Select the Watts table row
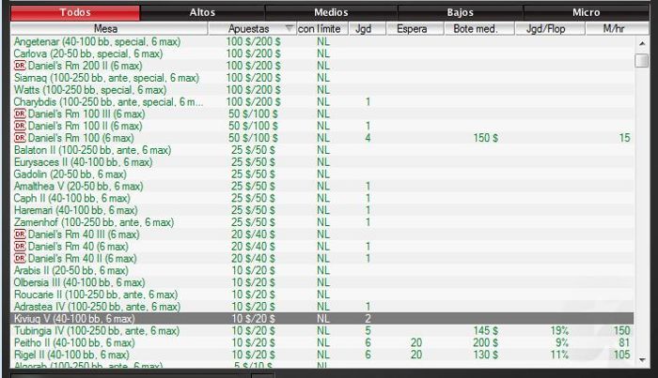This screenshot has height=378, width=658. tap(322, 90)
